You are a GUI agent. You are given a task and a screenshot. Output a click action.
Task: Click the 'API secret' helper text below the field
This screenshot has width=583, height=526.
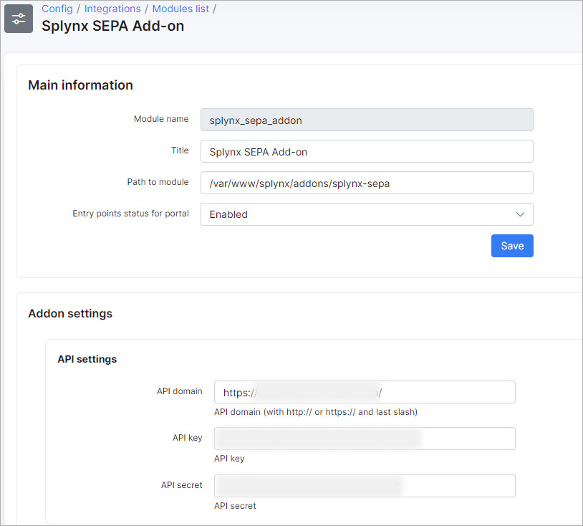tap(235, 506)
